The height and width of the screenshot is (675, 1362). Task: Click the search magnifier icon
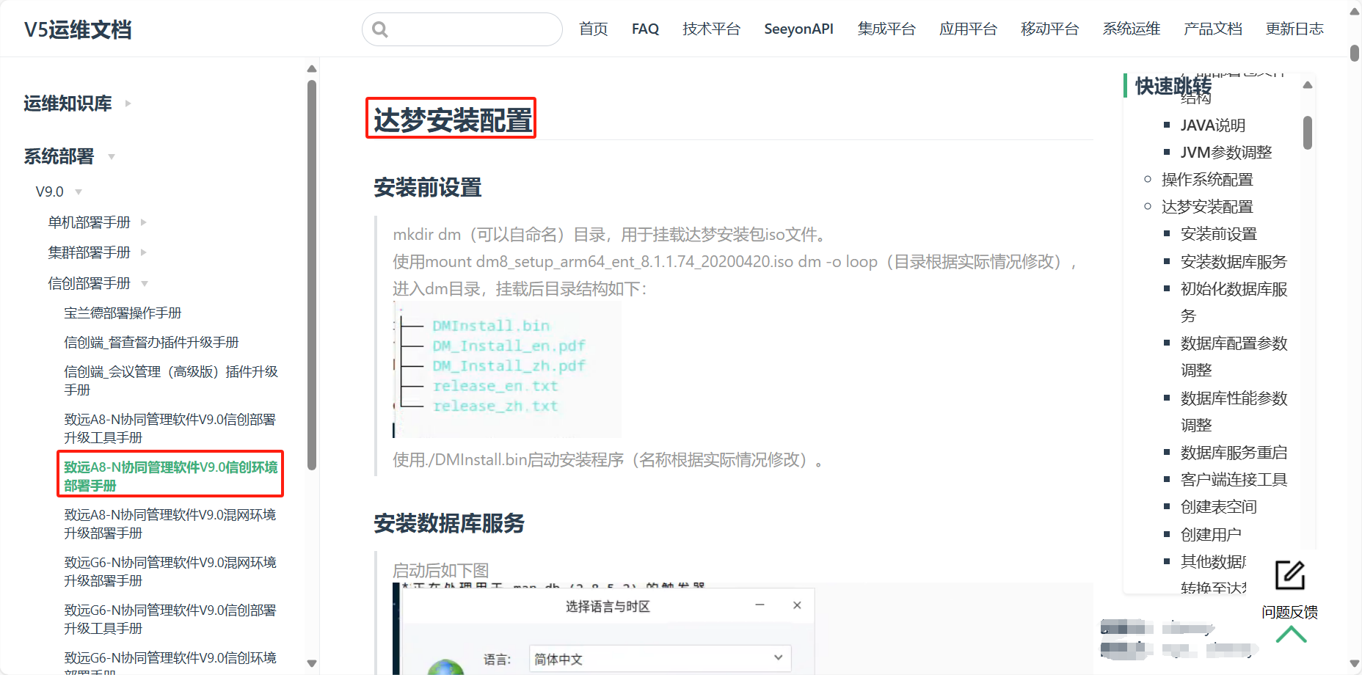[x=379, y=29]
